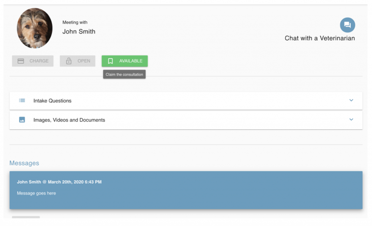Screen dimensions: 372x226
Task: Click the CHARGE button label
Action: (x=39, y=61)
